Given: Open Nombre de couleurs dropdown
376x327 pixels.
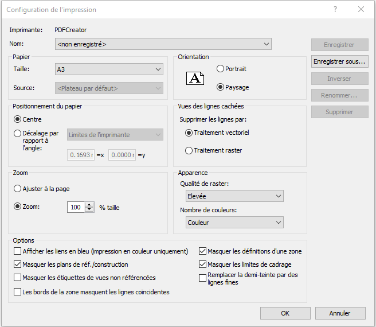Looking at the screenshot, I should (234, 222).
